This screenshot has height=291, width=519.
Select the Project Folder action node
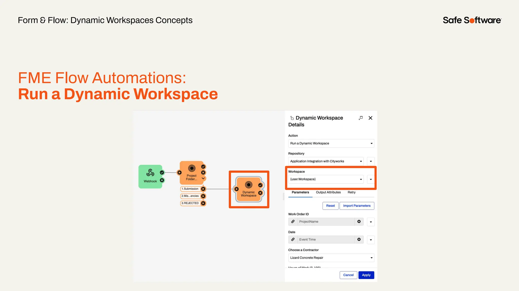tap(192, 173)
